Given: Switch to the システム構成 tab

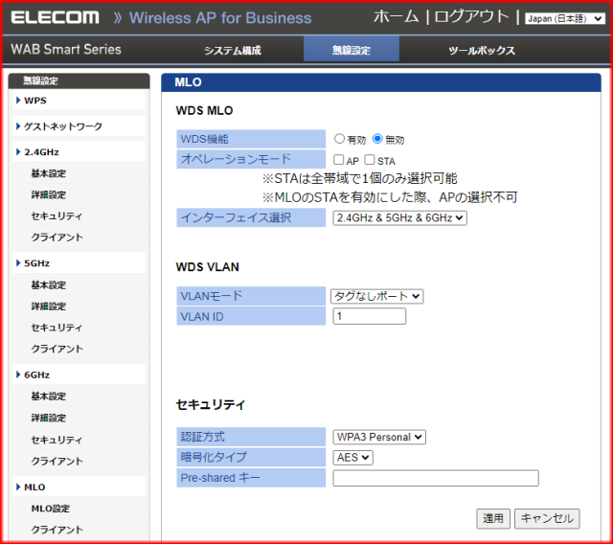Looking at the screenshot, I should pos(232,51).
